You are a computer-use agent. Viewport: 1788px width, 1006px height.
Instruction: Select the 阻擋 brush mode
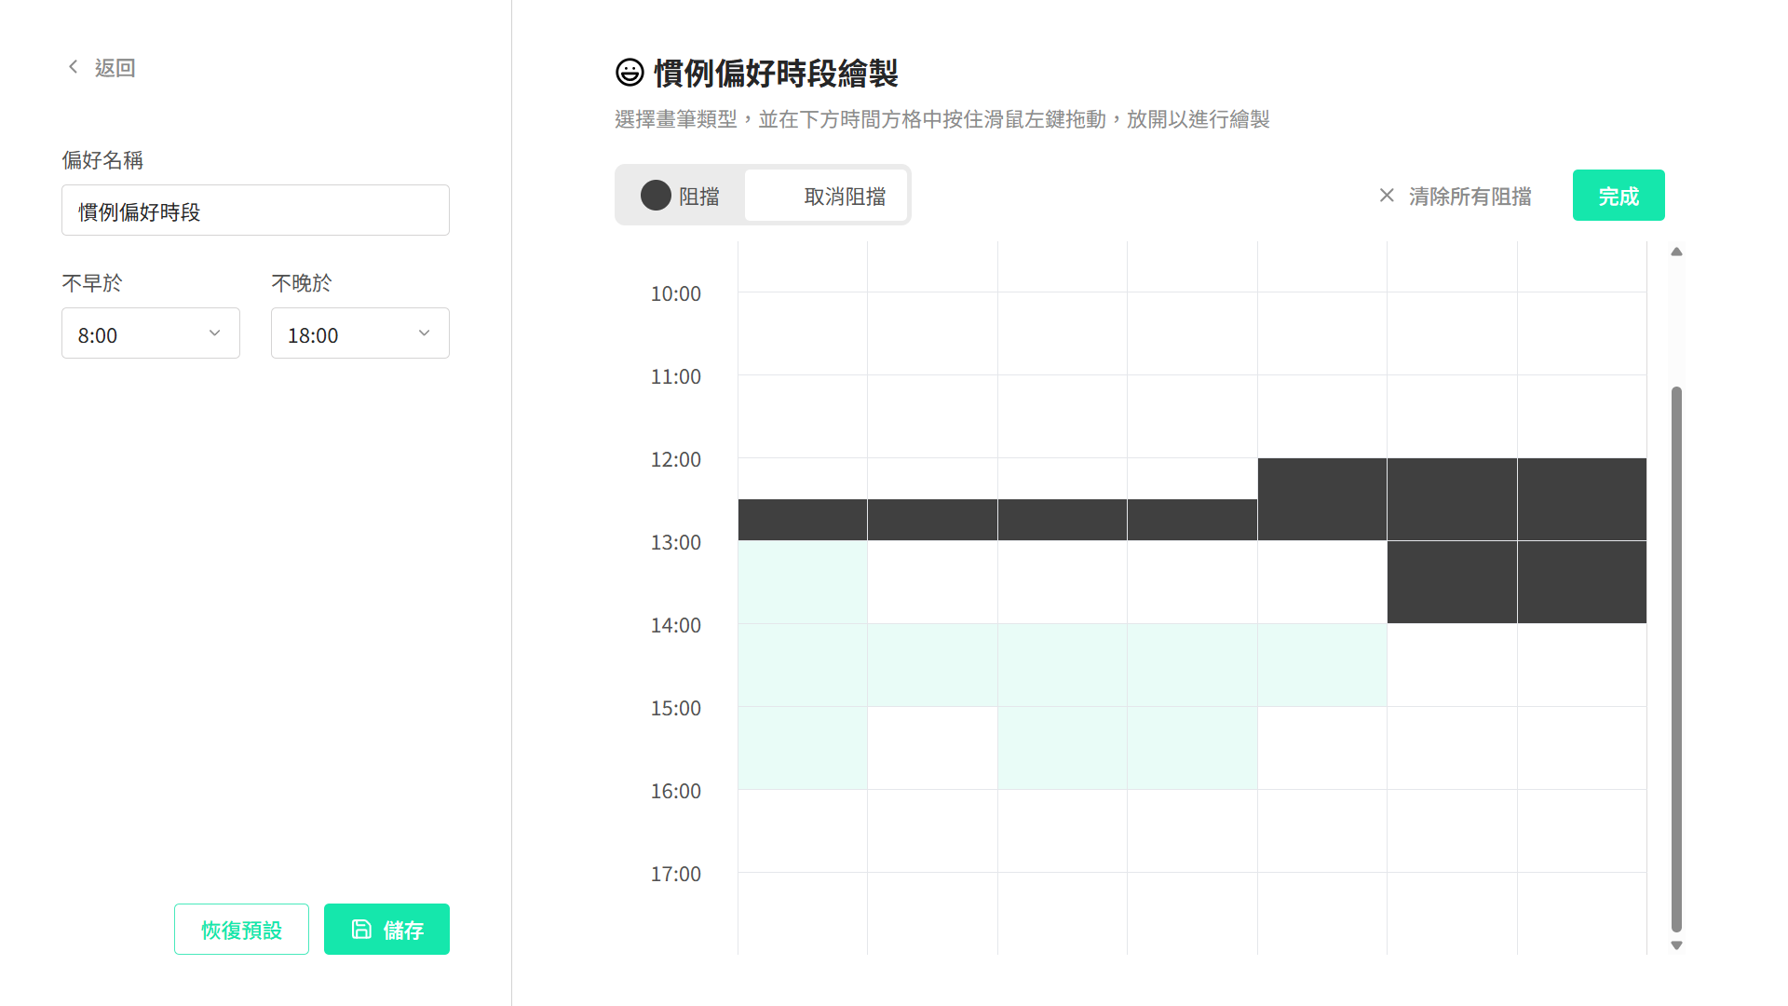tap(683, 196)
